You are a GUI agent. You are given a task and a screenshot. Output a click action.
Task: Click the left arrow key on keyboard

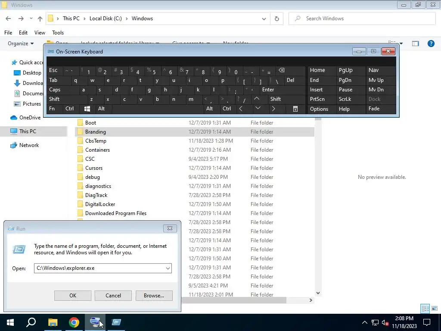[x=241, y=109]
